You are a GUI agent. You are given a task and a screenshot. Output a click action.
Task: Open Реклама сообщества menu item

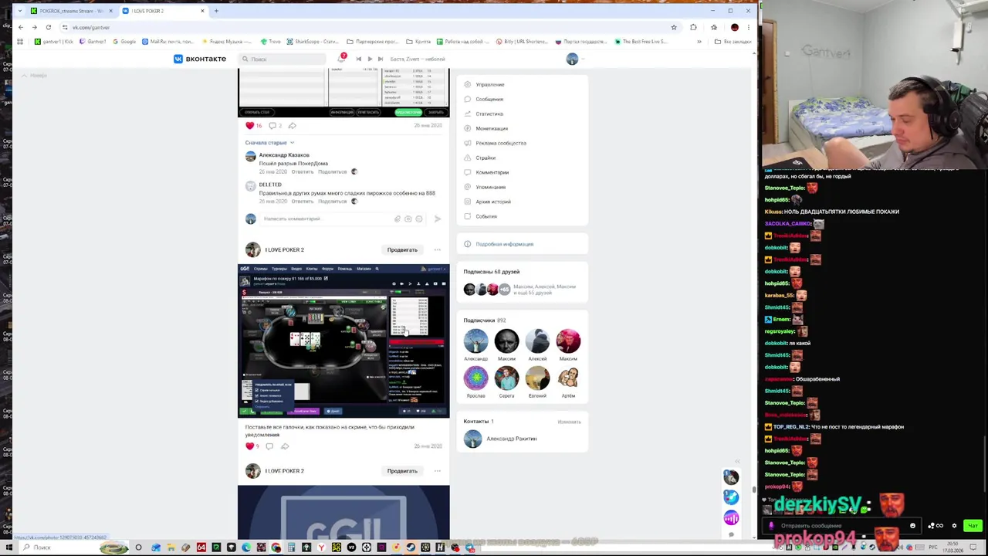click(x=500, y=143)
